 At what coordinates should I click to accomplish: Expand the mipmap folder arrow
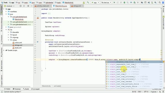coord(9,37)
